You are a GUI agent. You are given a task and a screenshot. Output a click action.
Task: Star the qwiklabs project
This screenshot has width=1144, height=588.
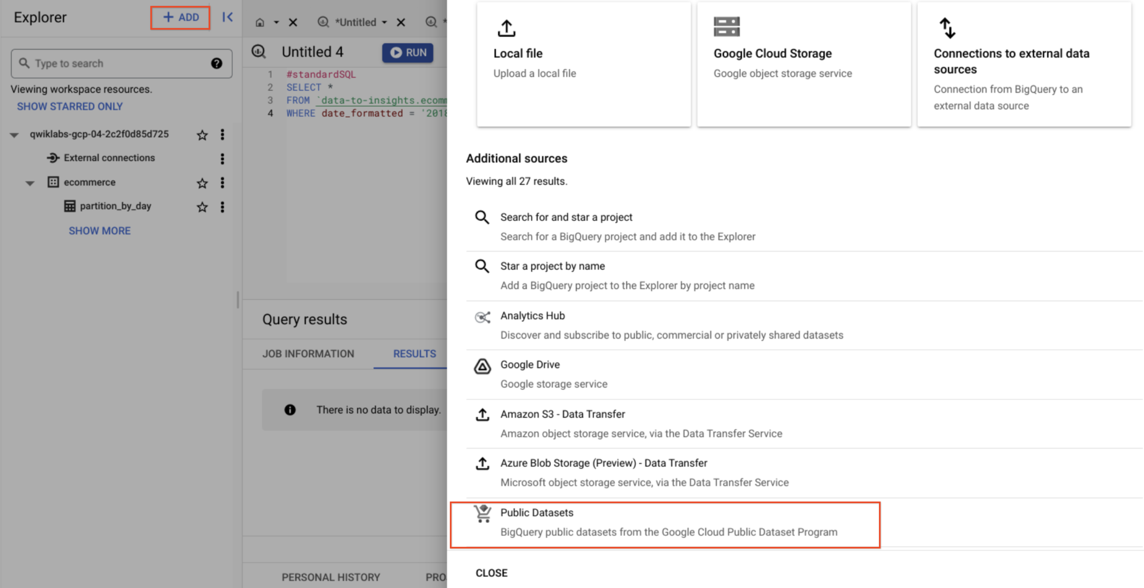(202, 135)
